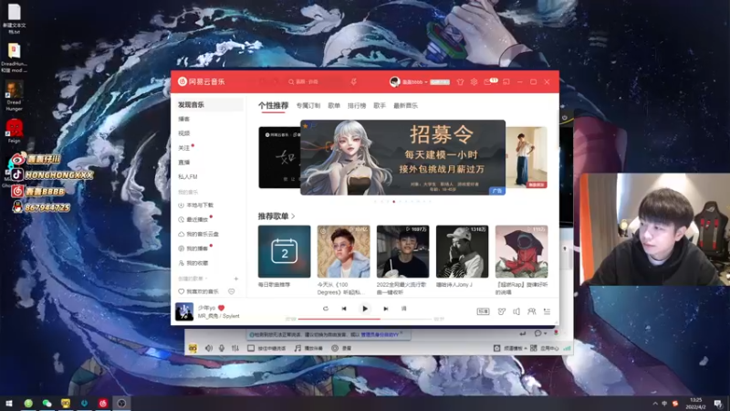Image resolution: width=730 pixels, height=411 pixels.
Task: Select the active red banner carousel dot
Action: pos(394,202)
